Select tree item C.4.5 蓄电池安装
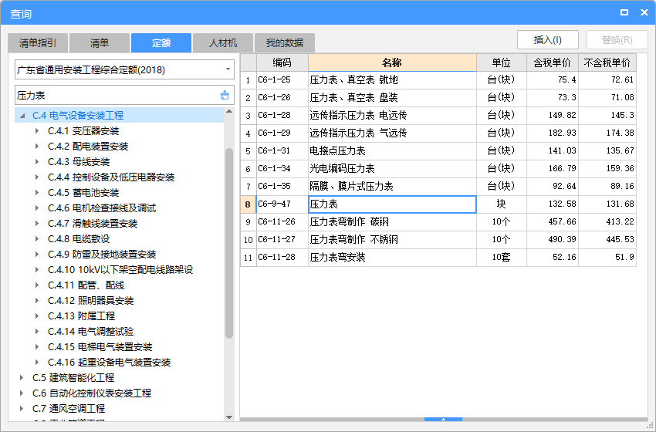 (83, 193)
